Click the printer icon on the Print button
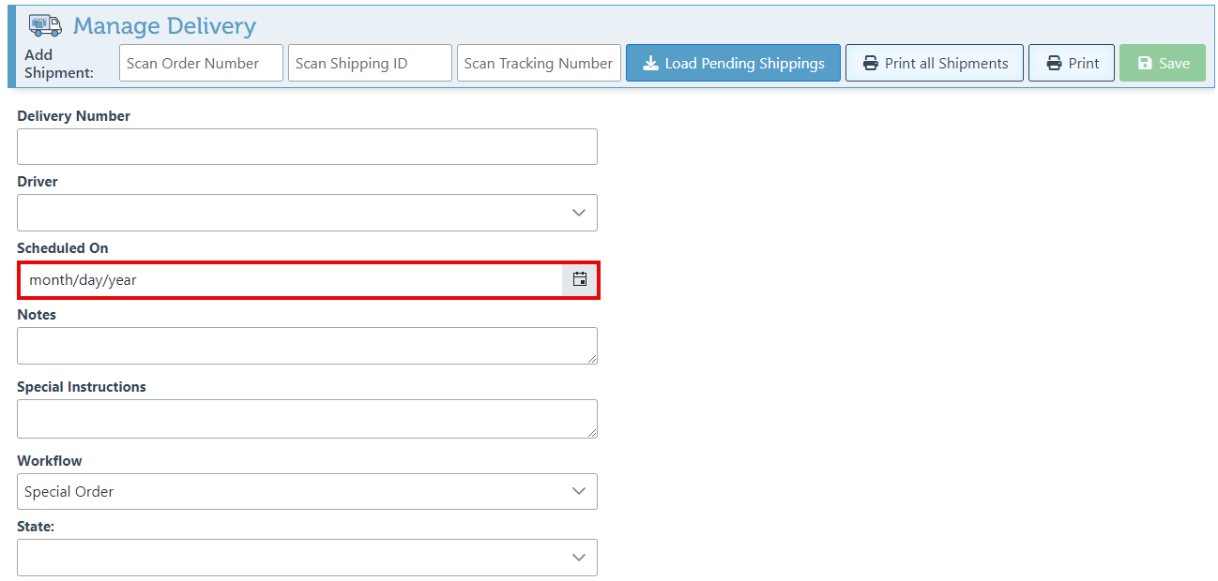The height and width of the screenshot is (581, 1218). click(1054, 64)
